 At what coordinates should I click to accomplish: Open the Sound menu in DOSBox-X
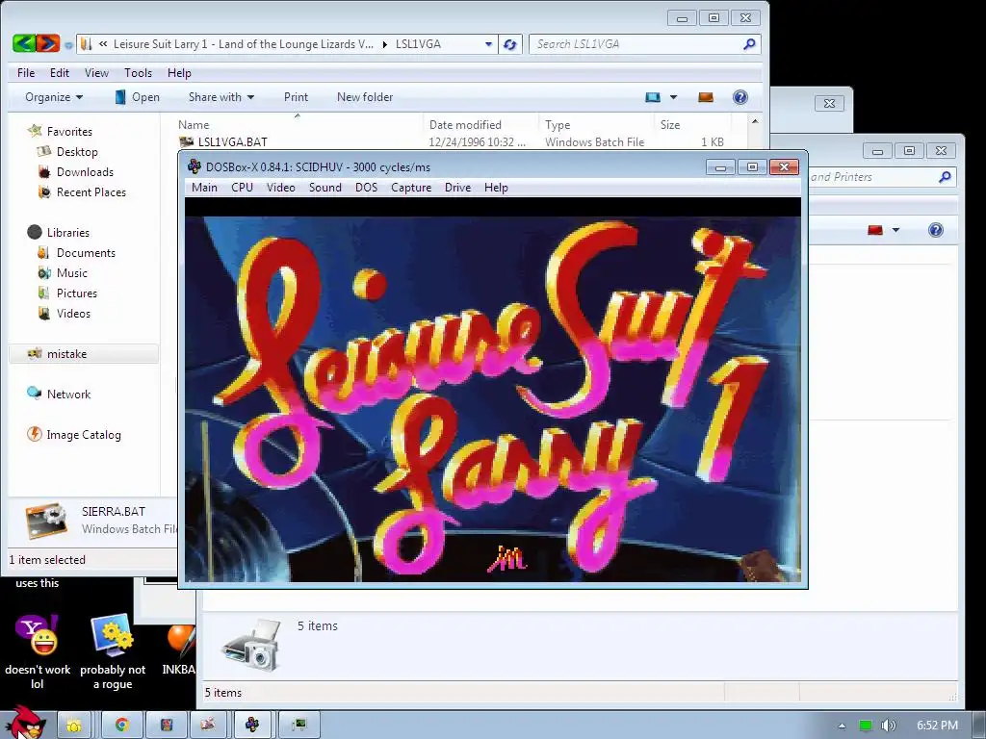325,188
